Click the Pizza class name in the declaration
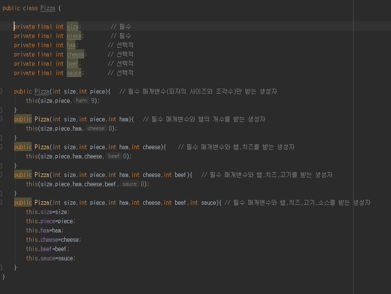 point(48,8)
